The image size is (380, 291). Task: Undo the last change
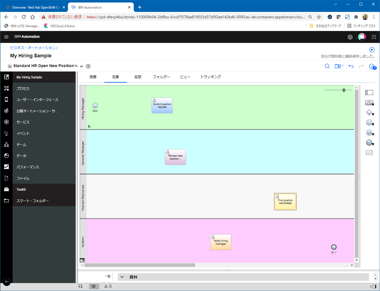pos(351,66)
